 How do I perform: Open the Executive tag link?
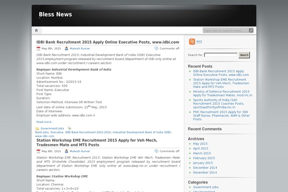(x=57, y=132)
